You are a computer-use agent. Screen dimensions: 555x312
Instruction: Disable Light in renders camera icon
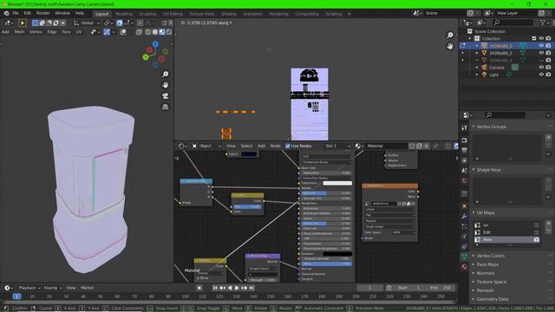pyautogui.click(x=548, y=75)
